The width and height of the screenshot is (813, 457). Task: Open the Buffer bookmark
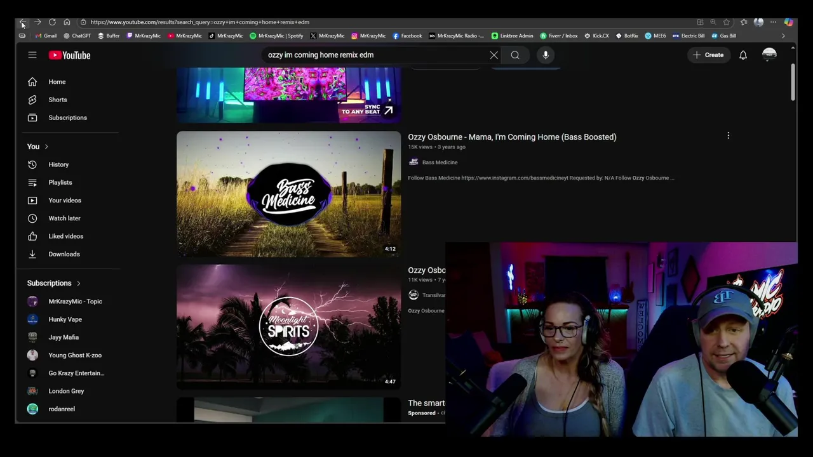click(x=109, y=36)
